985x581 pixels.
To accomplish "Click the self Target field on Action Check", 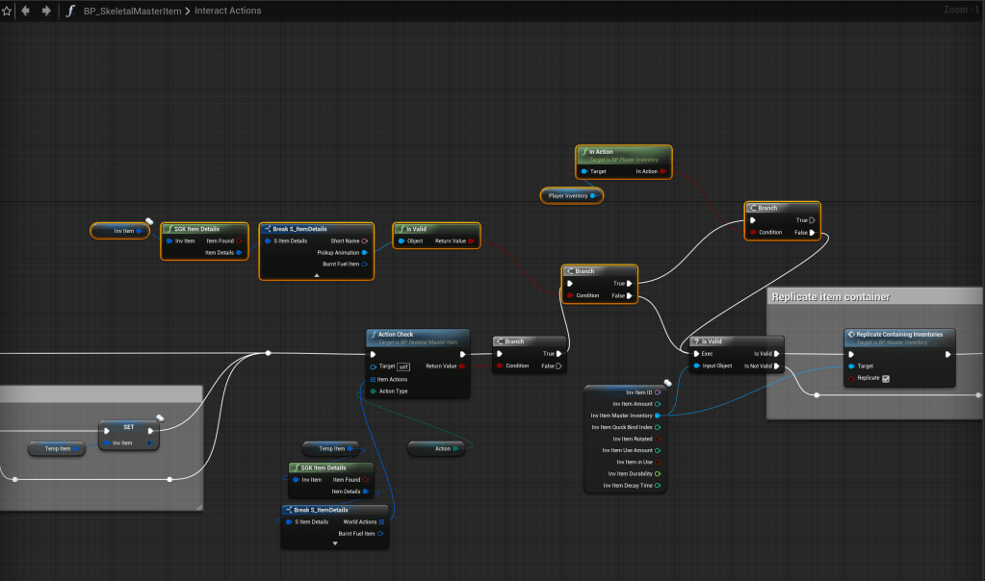I will pos(403,366).
